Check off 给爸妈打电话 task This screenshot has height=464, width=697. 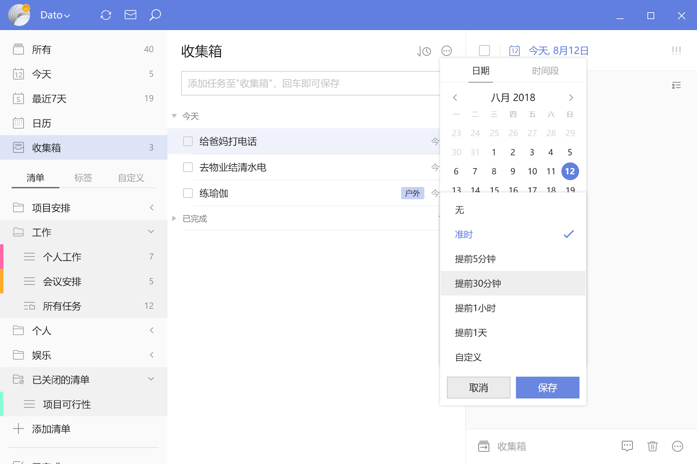coord(188,141)
